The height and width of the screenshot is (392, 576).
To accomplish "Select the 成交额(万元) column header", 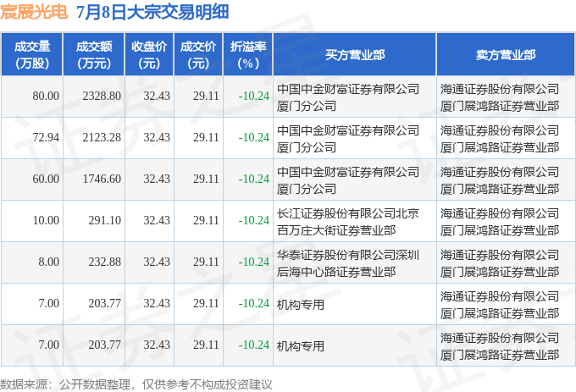I will tap(94, 55).
